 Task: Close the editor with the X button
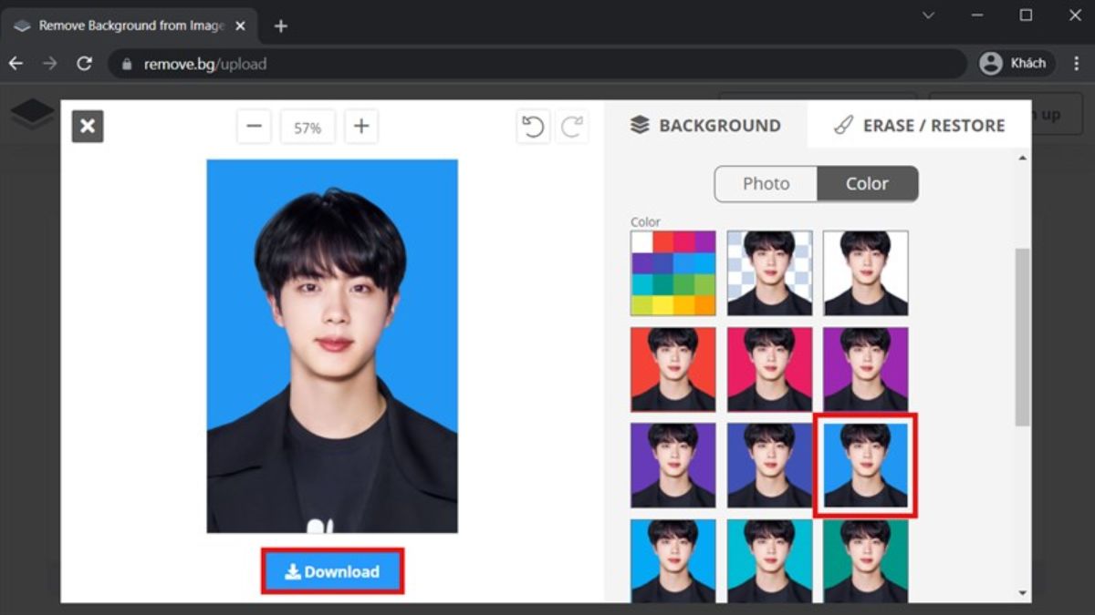coord(88,127)
